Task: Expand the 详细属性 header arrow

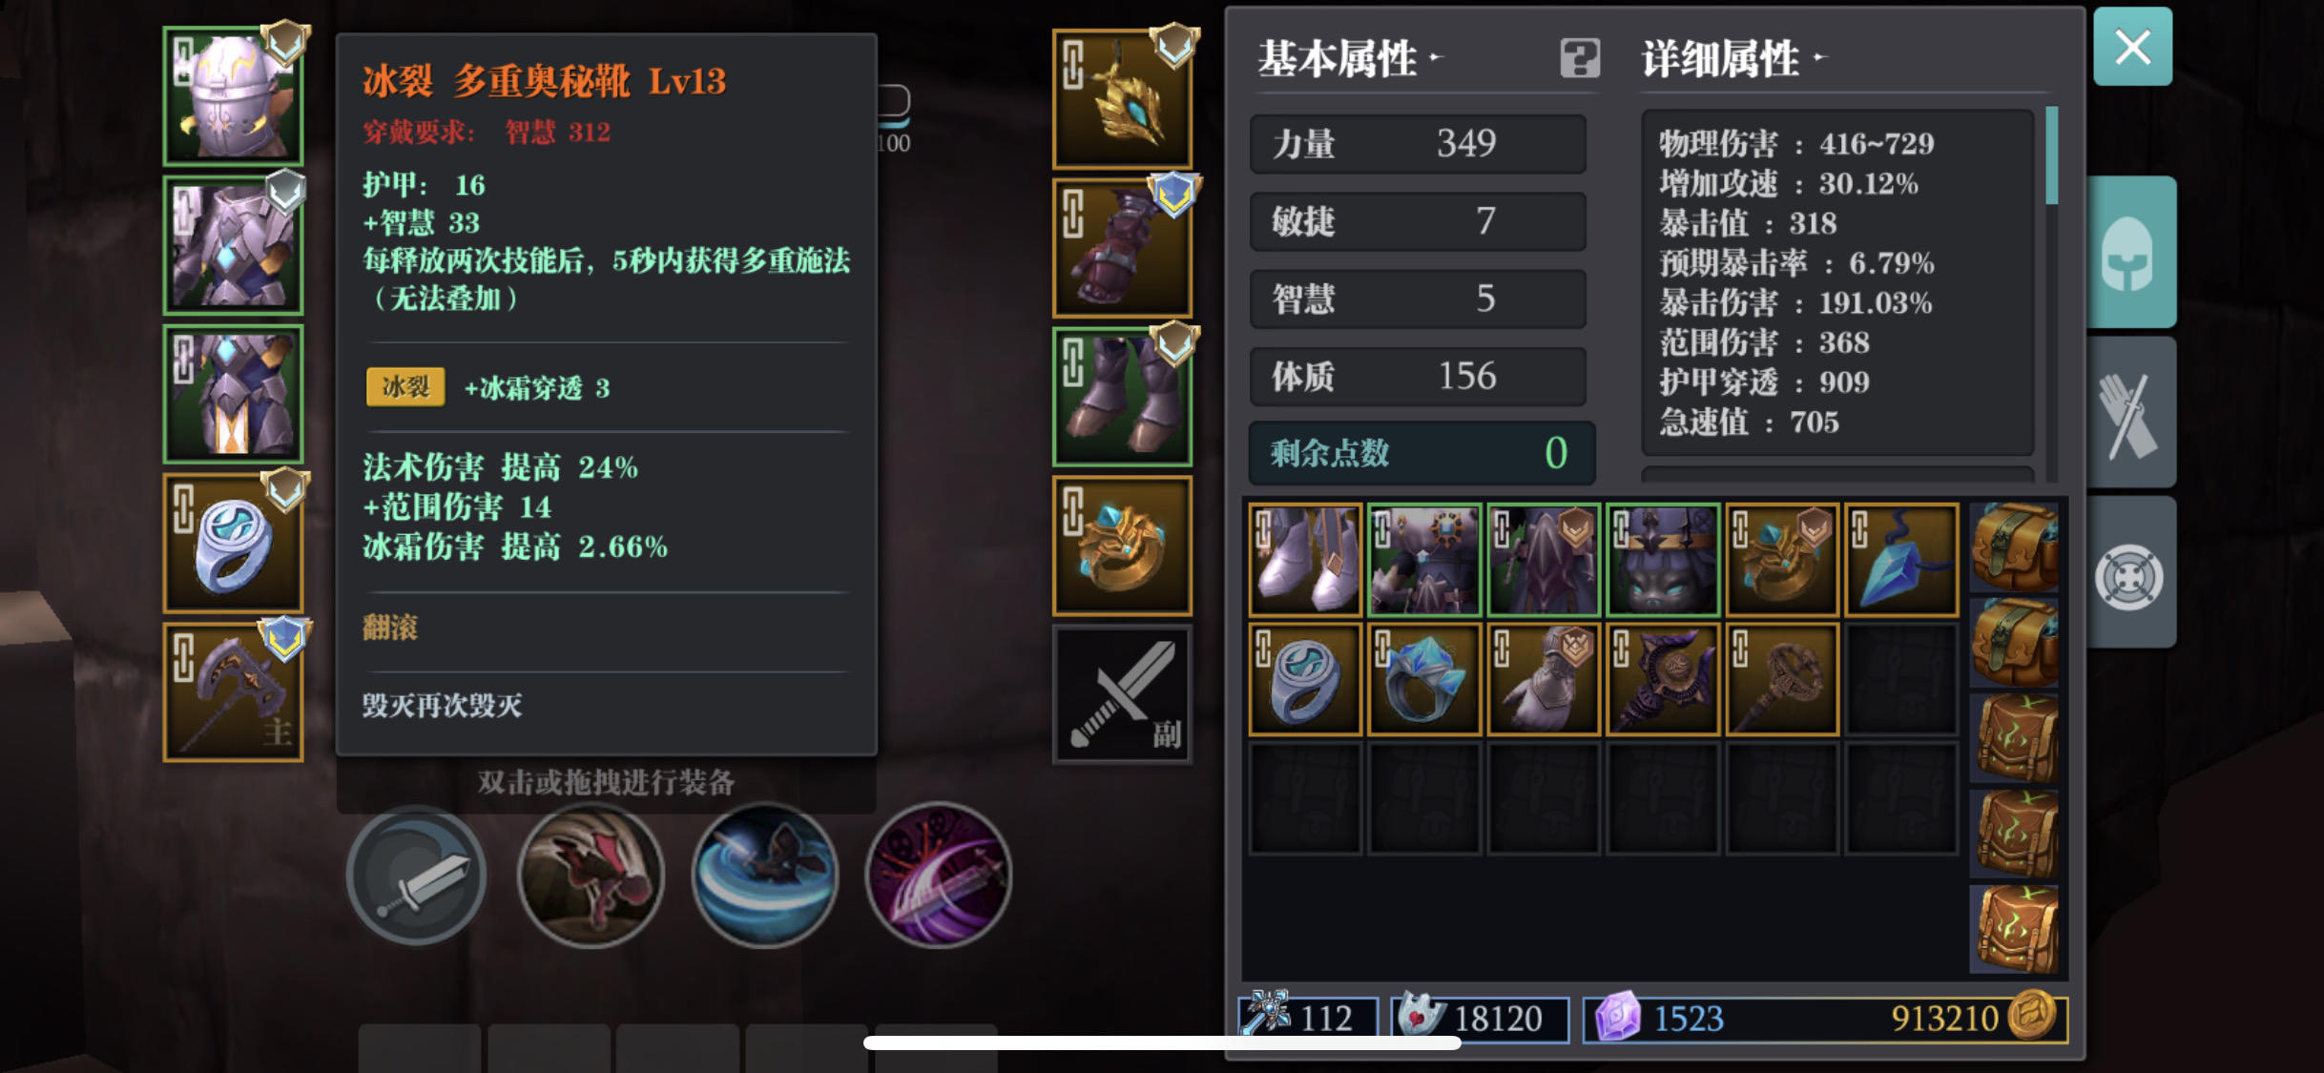Action: (1819, 58)
